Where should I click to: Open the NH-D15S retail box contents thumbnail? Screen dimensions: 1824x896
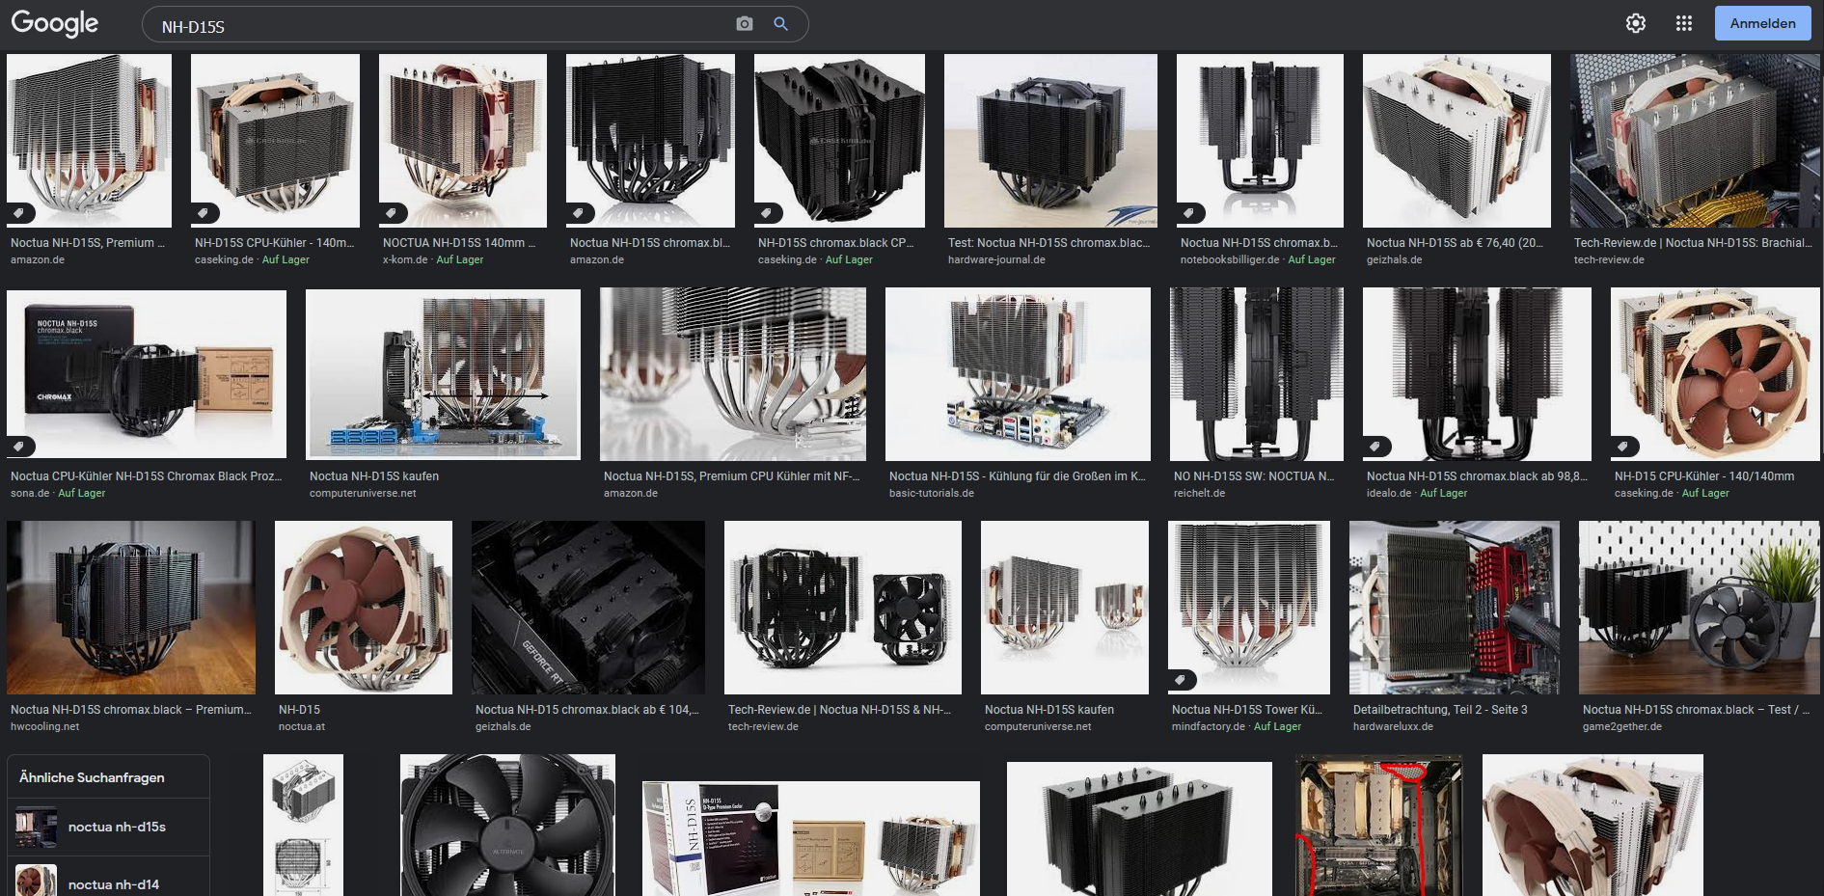[810, 839]
